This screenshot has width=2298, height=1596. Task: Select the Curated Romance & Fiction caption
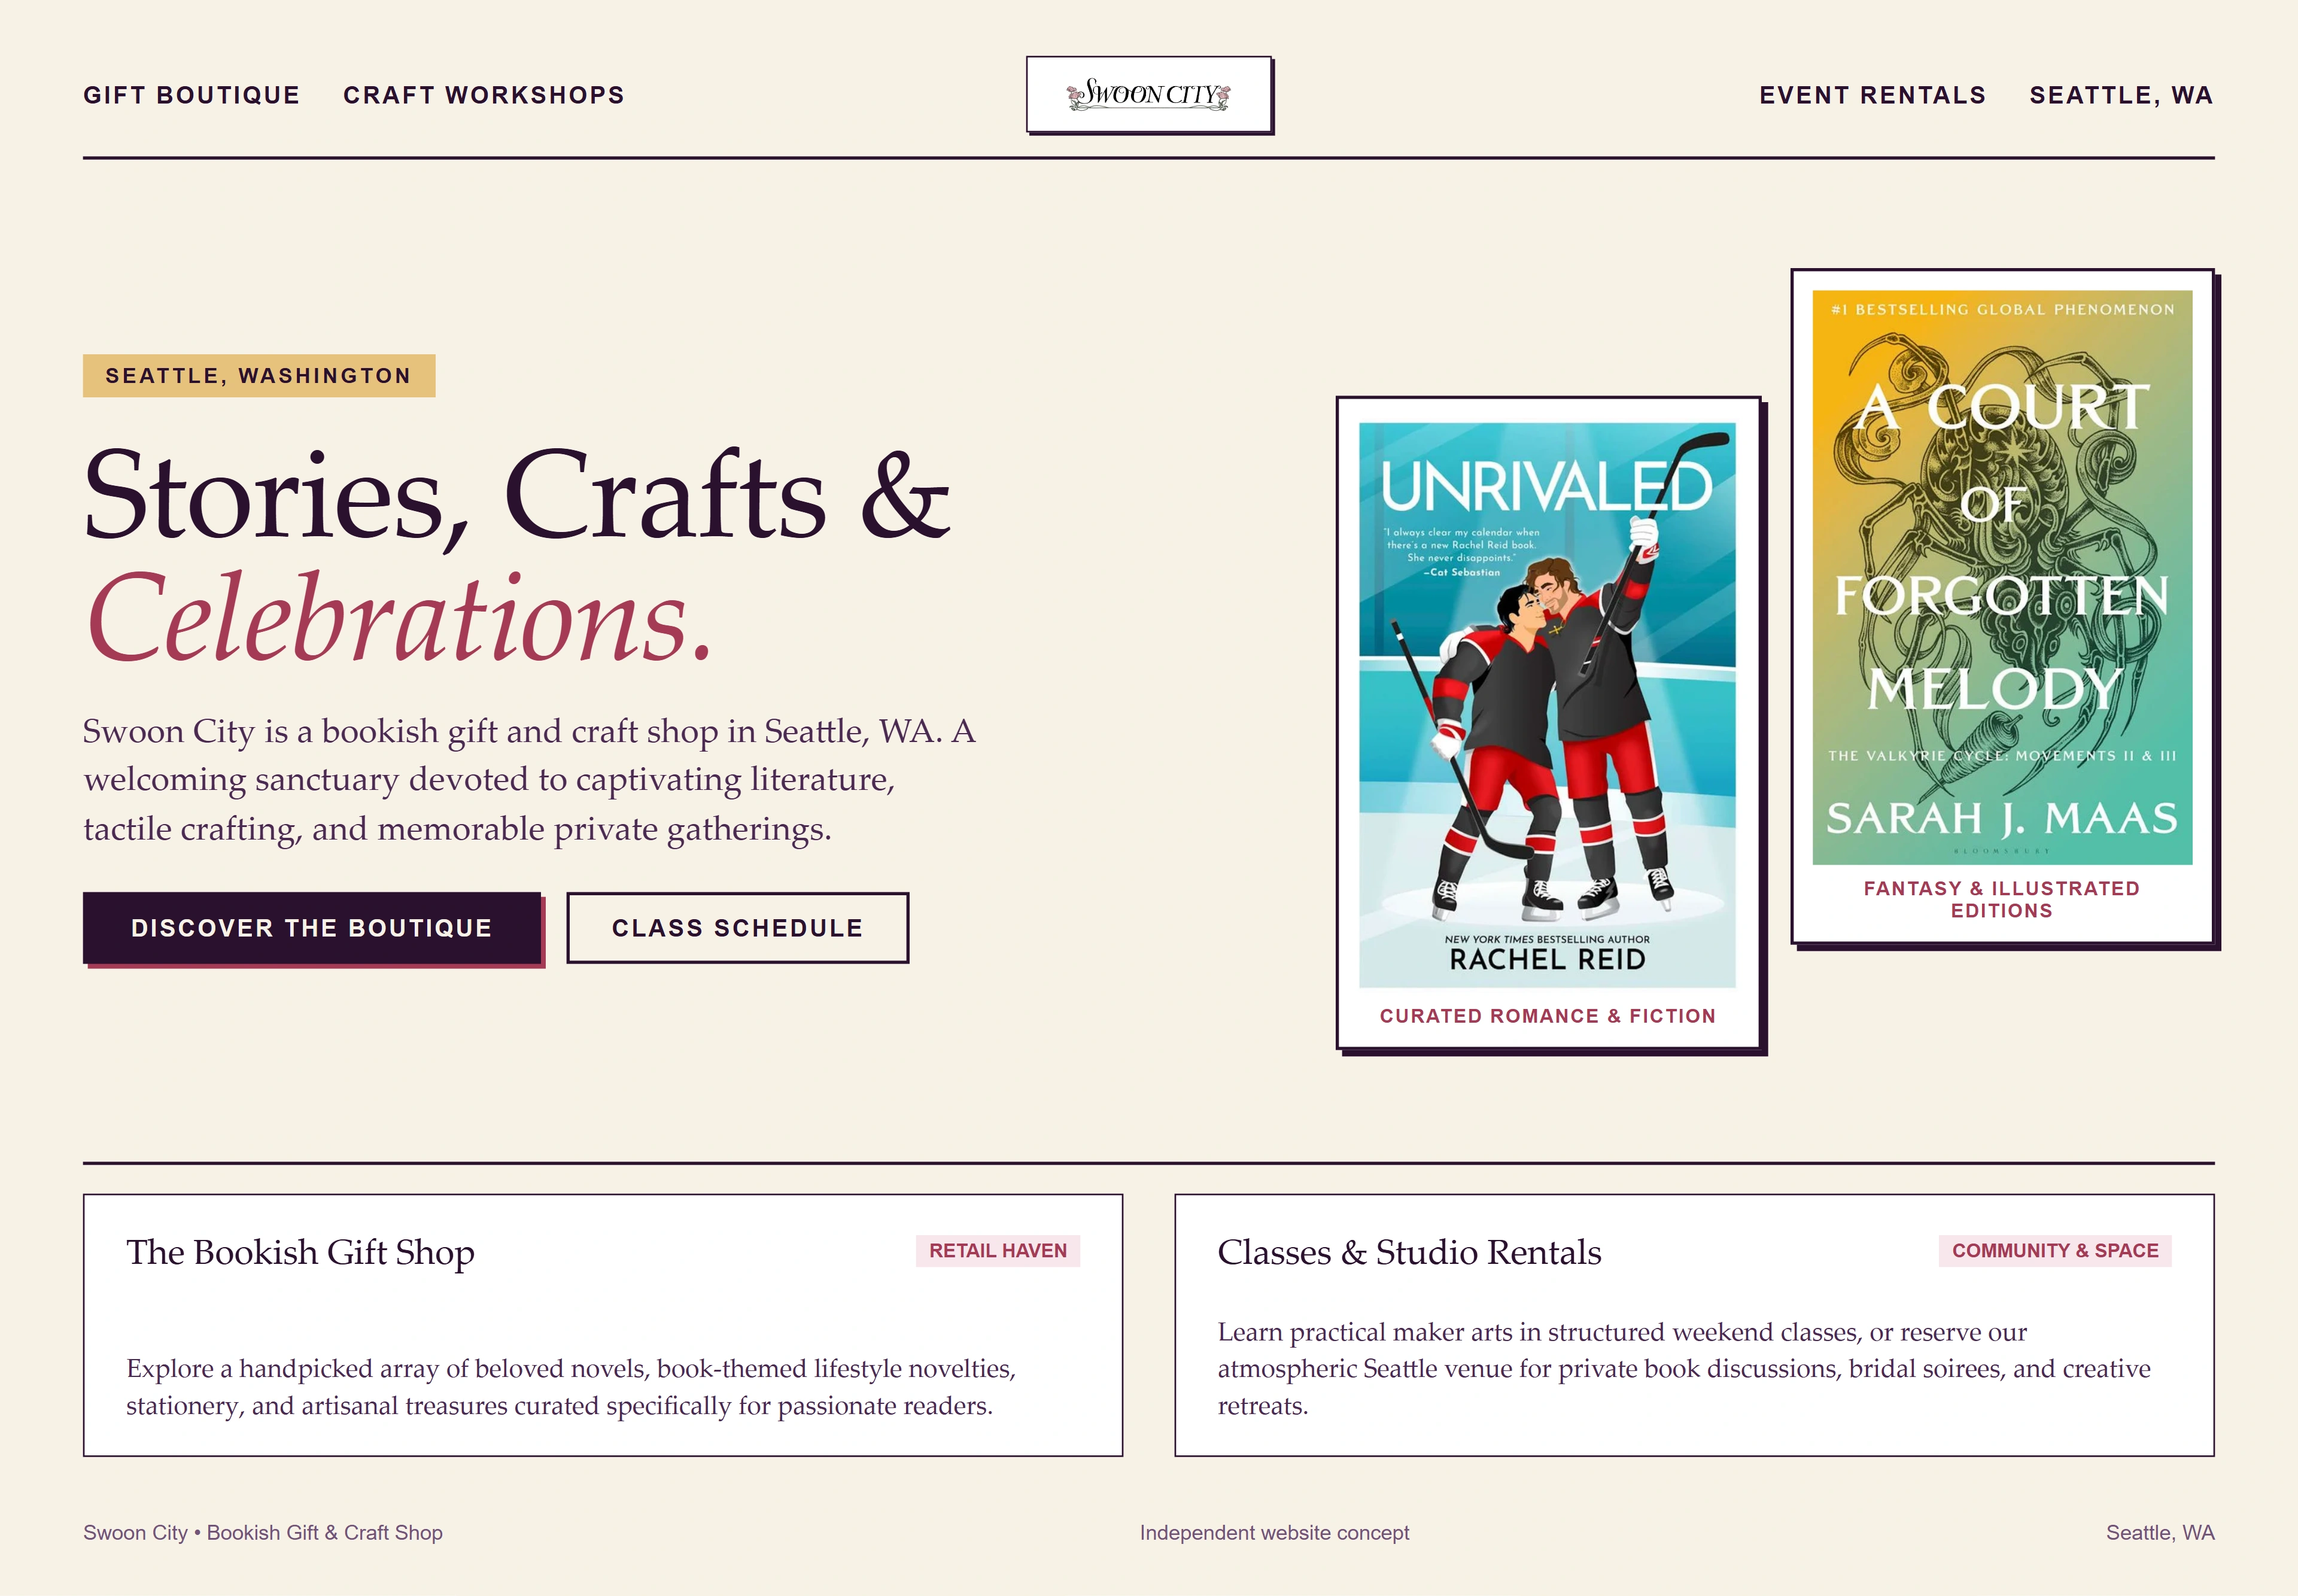[1547, 1016]
